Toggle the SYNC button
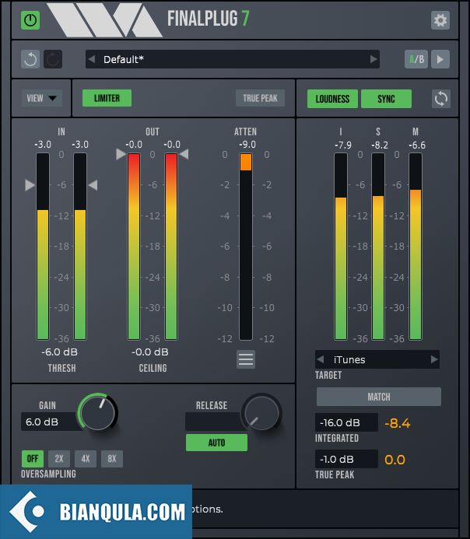470x539 pixels. tap(386, 99)
